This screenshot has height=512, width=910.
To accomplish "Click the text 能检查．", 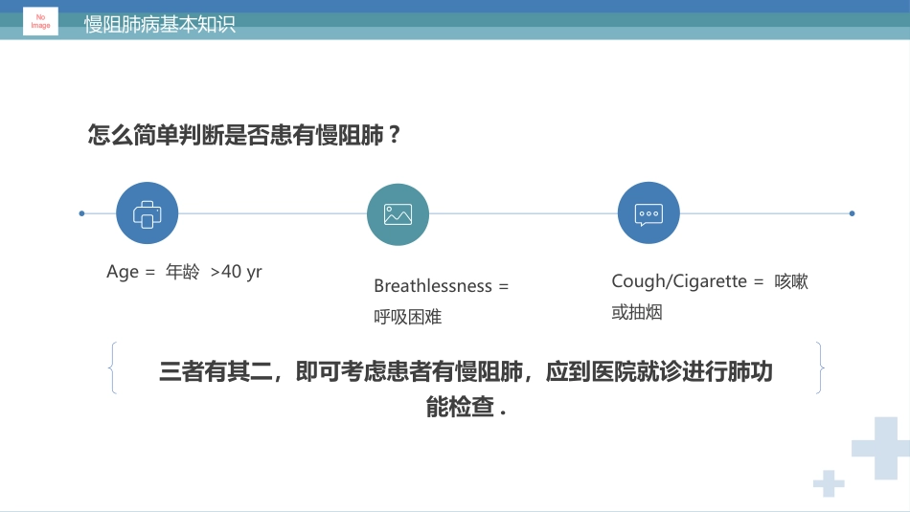I will [x=466, y=407].
